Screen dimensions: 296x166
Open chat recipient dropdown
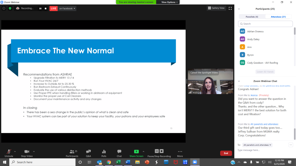click(257, 145)
